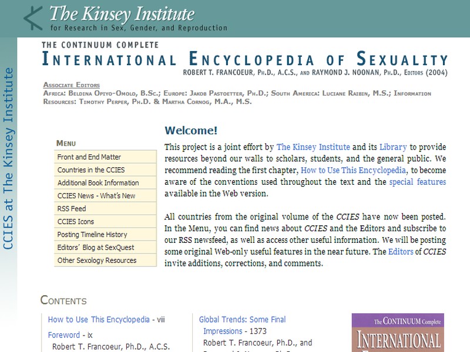This screenshot has height=352, width=470.
Task: Open Additional Book Information menu item
Action: [105, 182]
